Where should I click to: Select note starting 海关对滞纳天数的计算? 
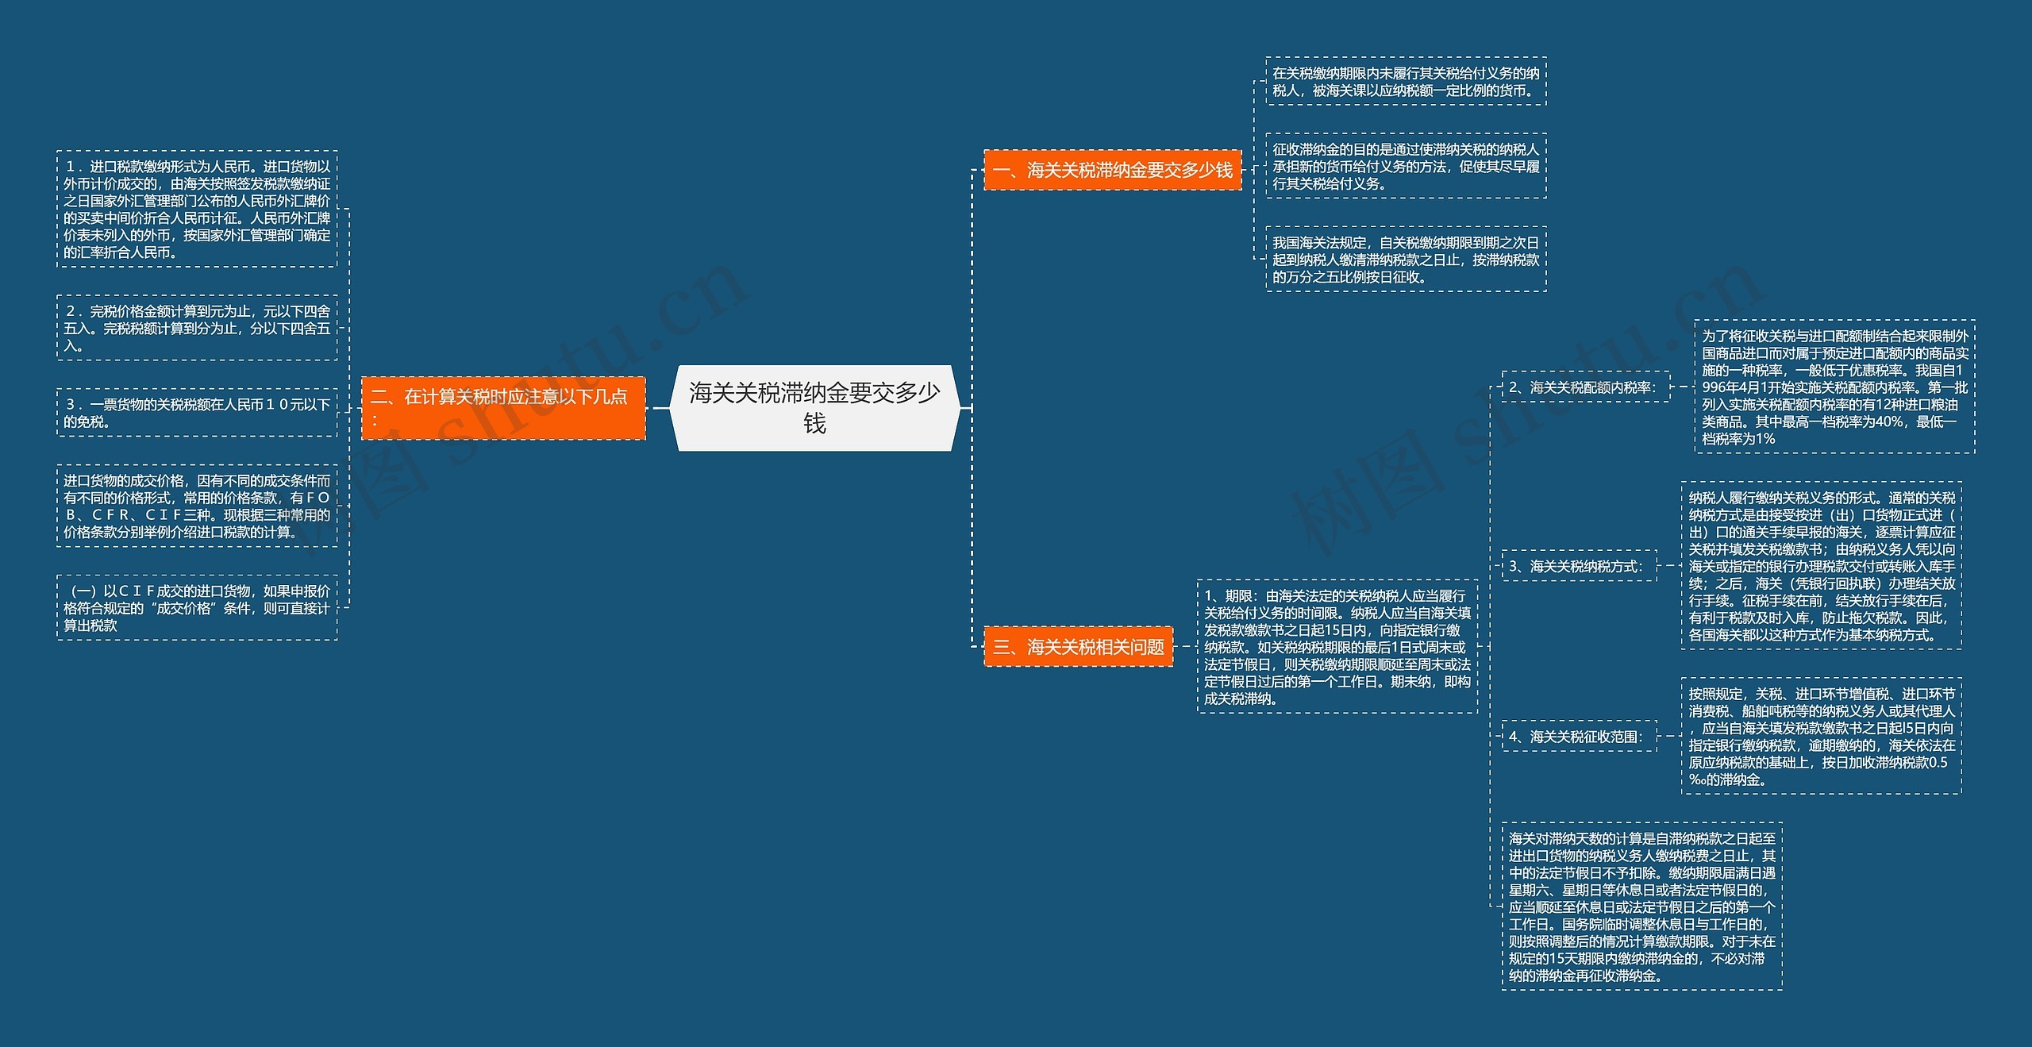(1641, 907)
